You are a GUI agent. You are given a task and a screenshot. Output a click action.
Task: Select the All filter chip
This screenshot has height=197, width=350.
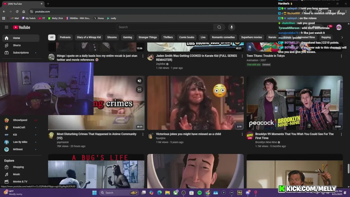coord(52,37)
